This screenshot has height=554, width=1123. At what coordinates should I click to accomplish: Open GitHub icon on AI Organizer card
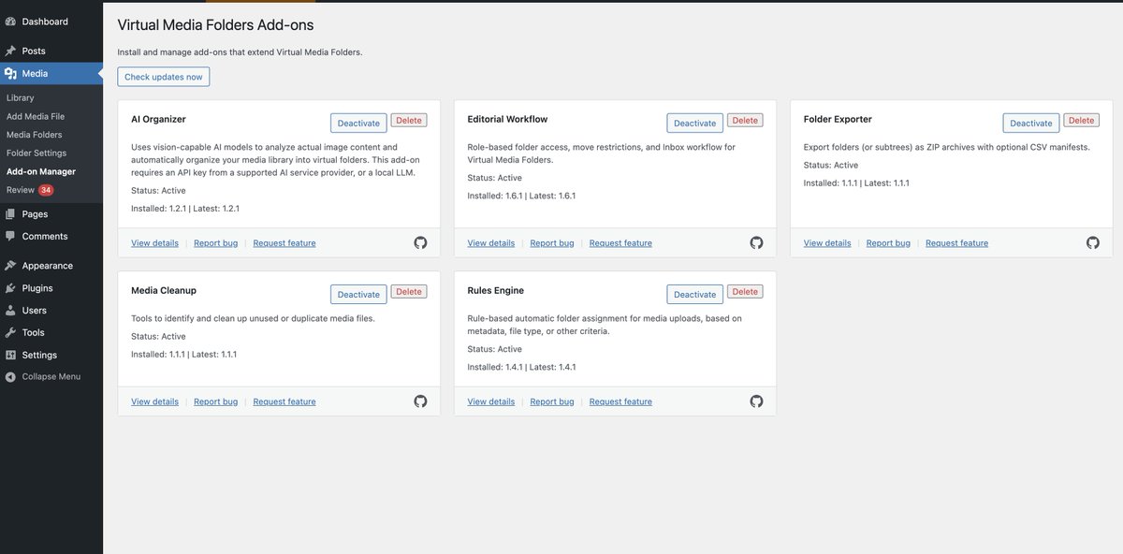[x=420, y=242]
